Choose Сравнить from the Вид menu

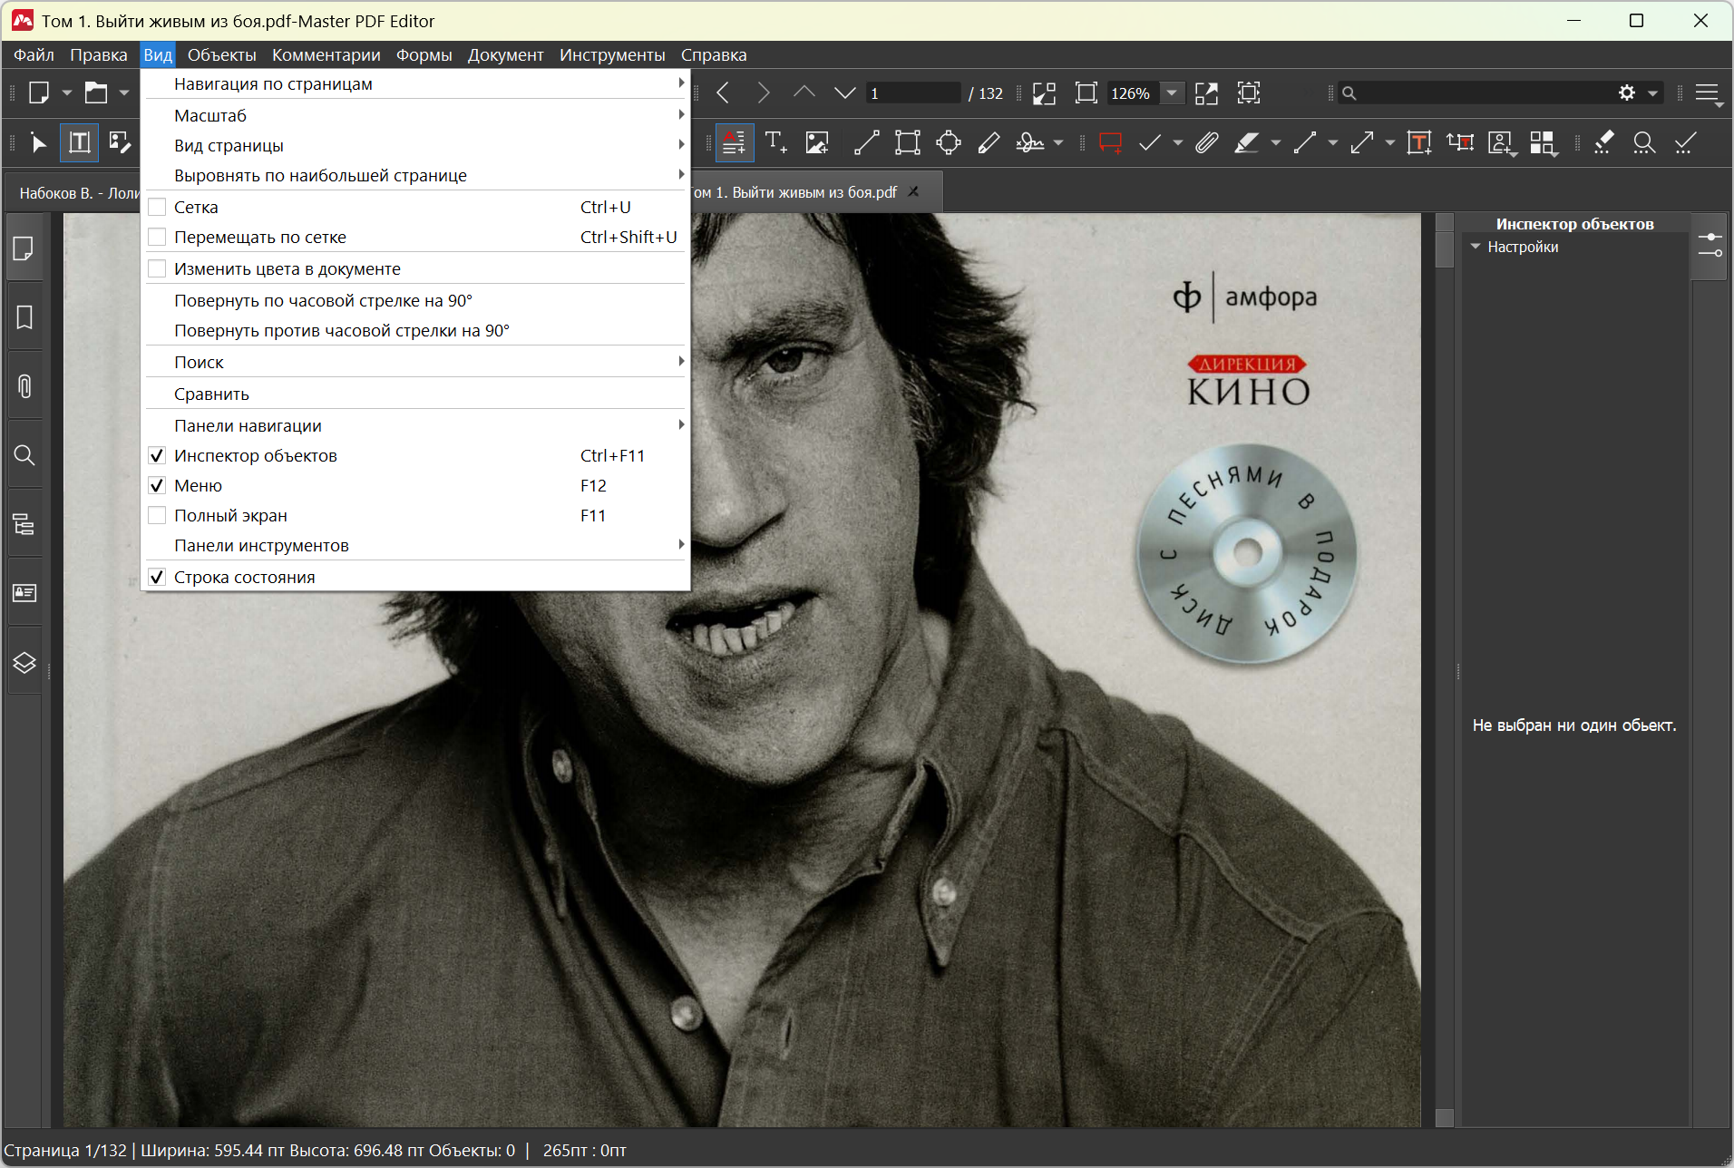pyautogui.click(x=211, y=394)
